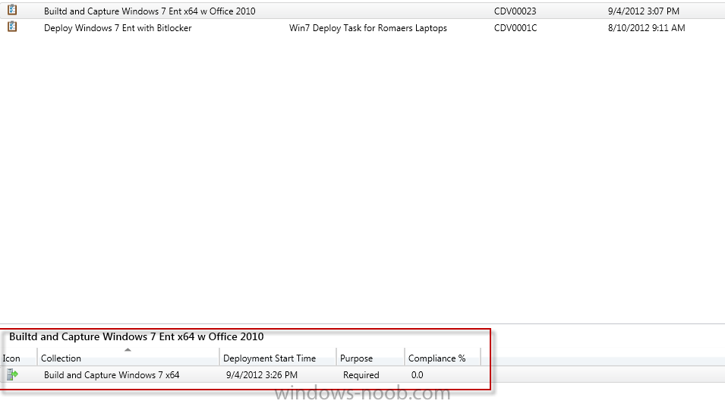Click the Builtd and Capture task sequence icon
This screenshot has height=404, width=725.
click(12, 10)
